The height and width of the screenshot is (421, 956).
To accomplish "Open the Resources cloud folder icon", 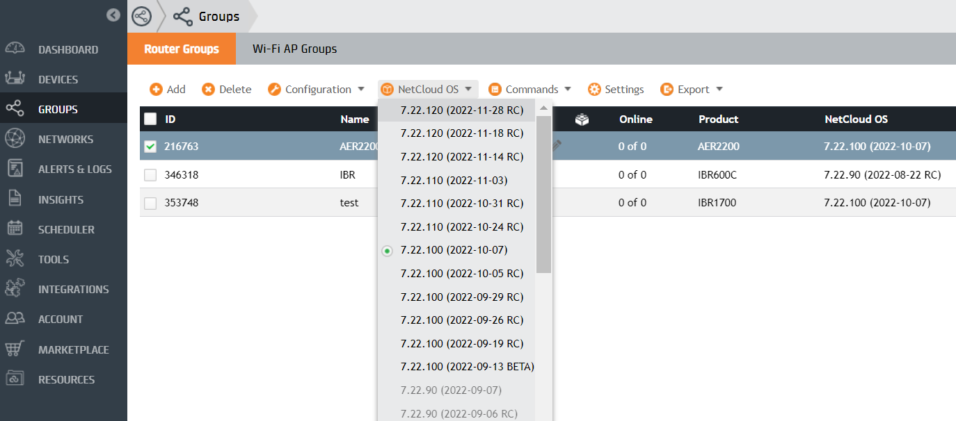I will point(15,379).
